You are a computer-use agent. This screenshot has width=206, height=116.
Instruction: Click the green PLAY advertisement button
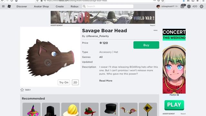point(174,105)
